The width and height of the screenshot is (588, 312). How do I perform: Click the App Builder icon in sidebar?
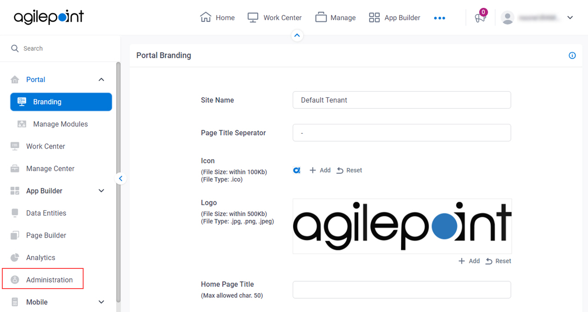pos(15,191)
